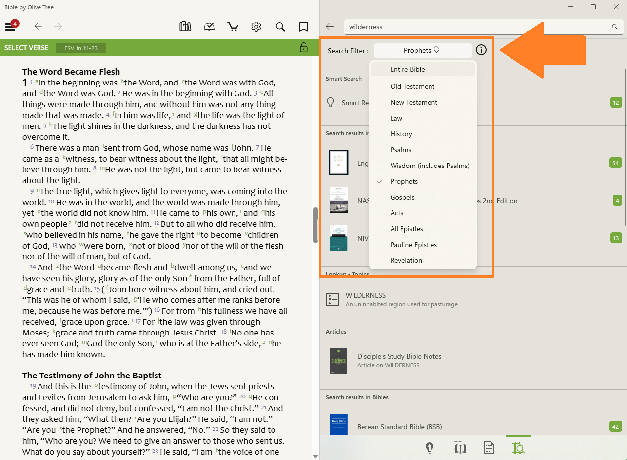Open the store cart icon

tap(233, 27)
